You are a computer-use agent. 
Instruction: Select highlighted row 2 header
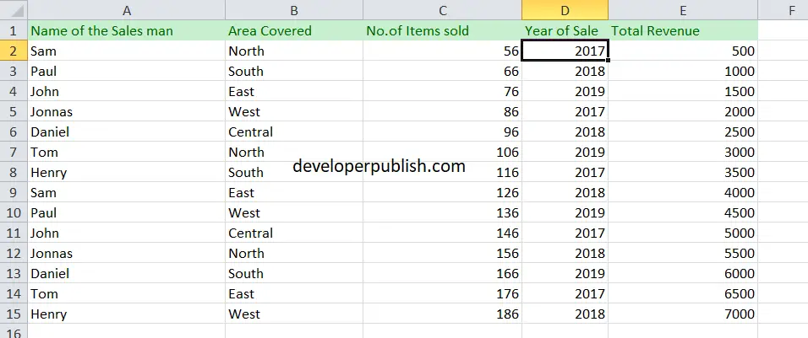pos(14,51)
